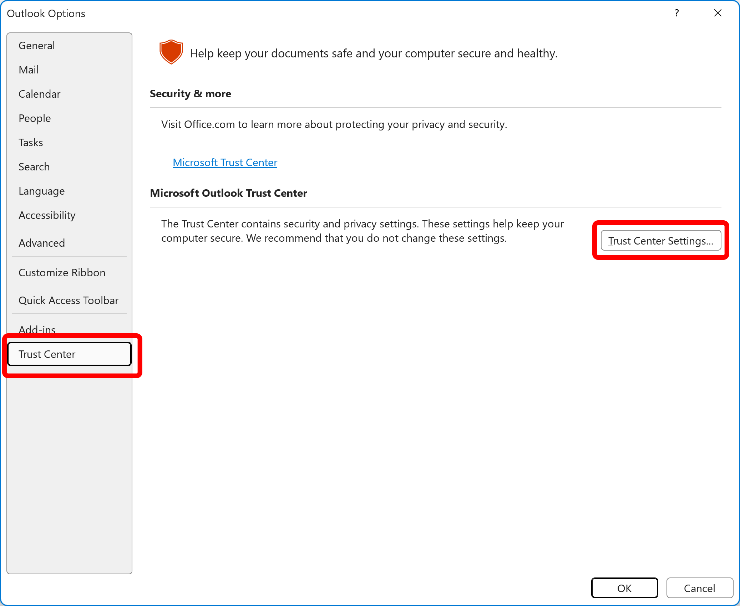Screen dimensions: 740x606
Task: Click the Trust Center Settings button
Action: click(661, 241)
